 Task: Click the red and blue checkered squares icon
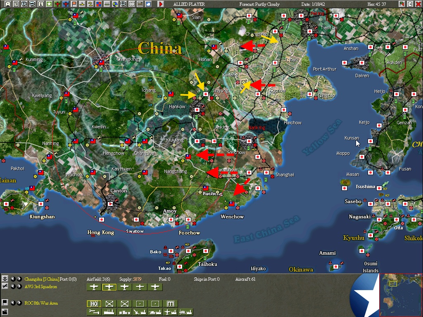tap(98, 4)
